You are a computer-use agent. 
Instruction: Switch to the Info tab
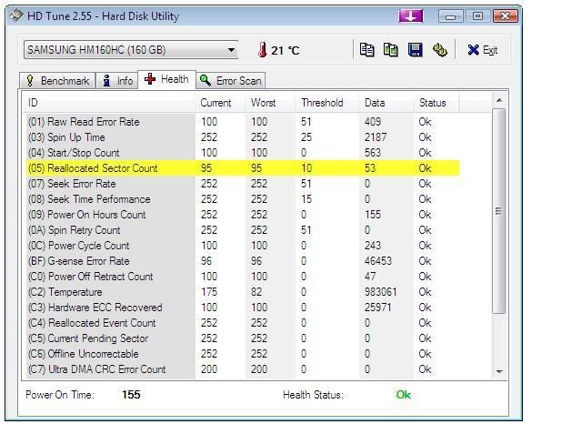coord(117,81)
